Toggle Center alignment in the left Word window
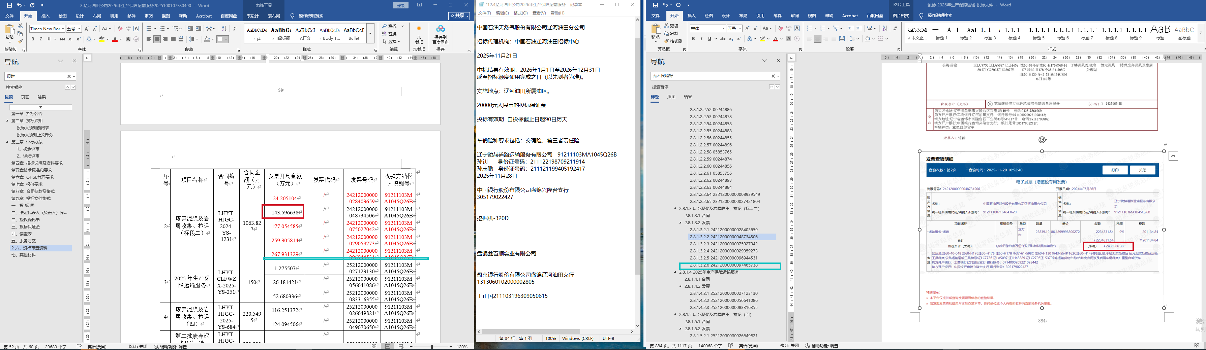 pyautogui.click(x=157, y=39)
